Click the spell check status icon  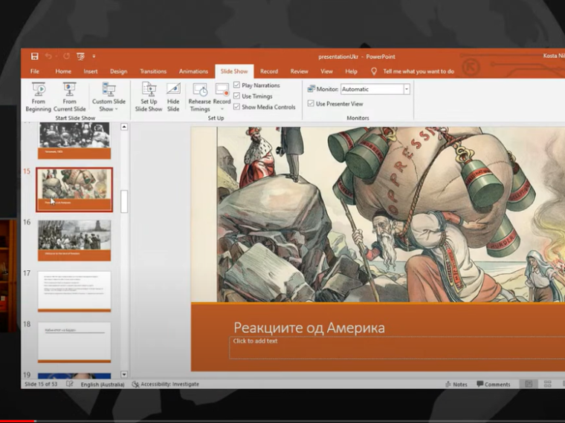(70, 384)
